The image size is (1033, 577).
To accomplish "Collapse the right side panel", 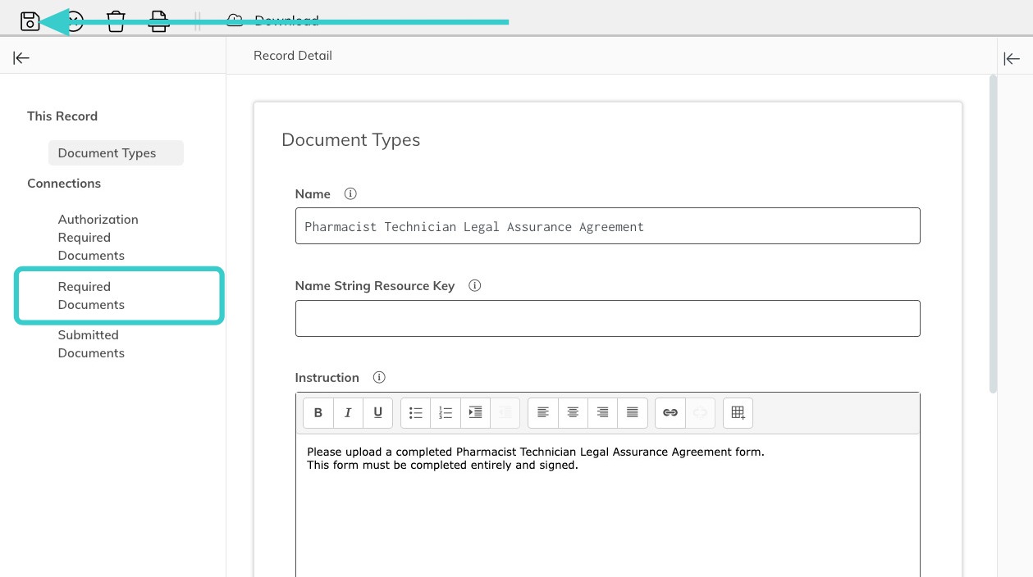I will click(1012, 58).
